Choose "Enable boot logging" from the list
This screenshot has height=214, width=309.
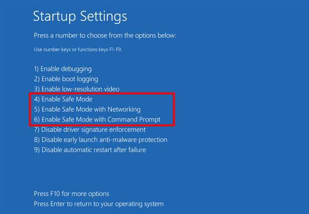(66, 79)
